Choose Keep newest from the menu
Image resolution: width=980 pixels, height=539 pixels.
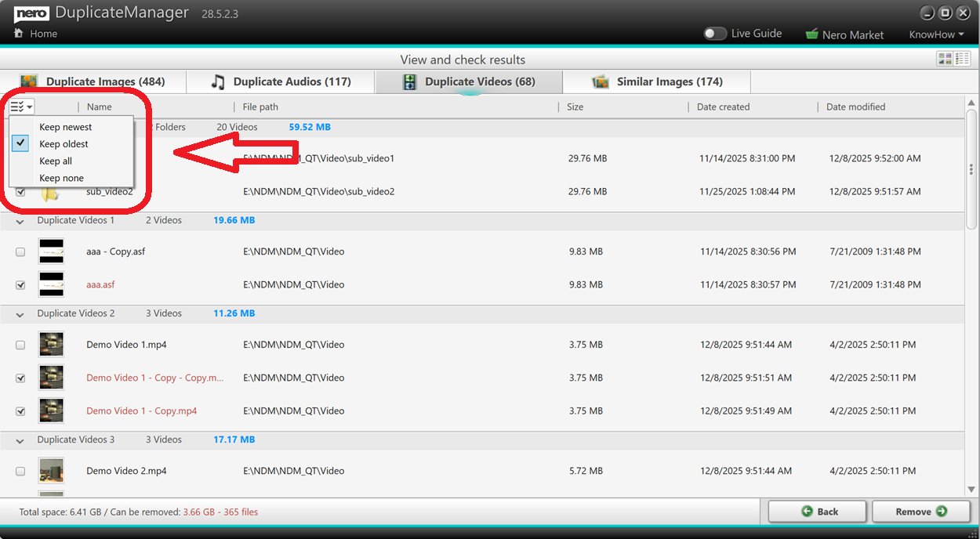pos(71,127)
